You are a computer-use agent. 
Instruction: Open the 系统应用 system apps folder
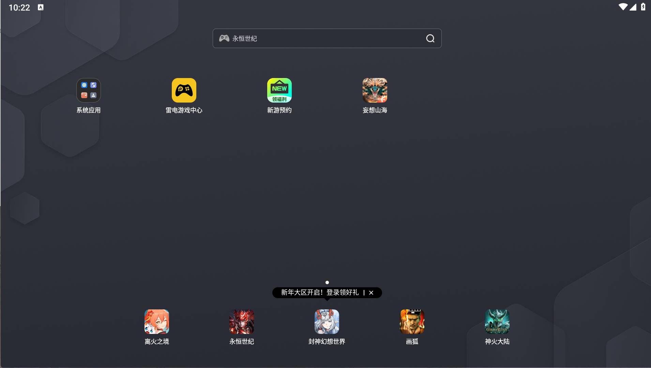pos(89,91)
